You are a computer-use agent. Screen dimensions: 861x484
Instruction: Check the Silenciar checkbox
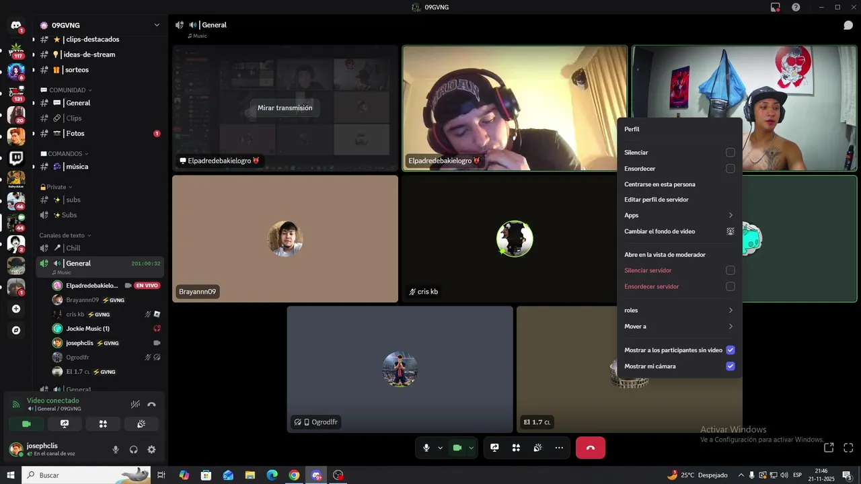tap(730, 153)
